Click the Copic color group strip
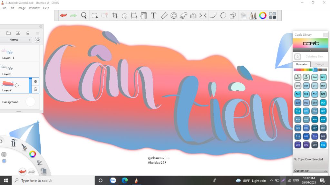This screenshot has width=330, height=185. 310,70
